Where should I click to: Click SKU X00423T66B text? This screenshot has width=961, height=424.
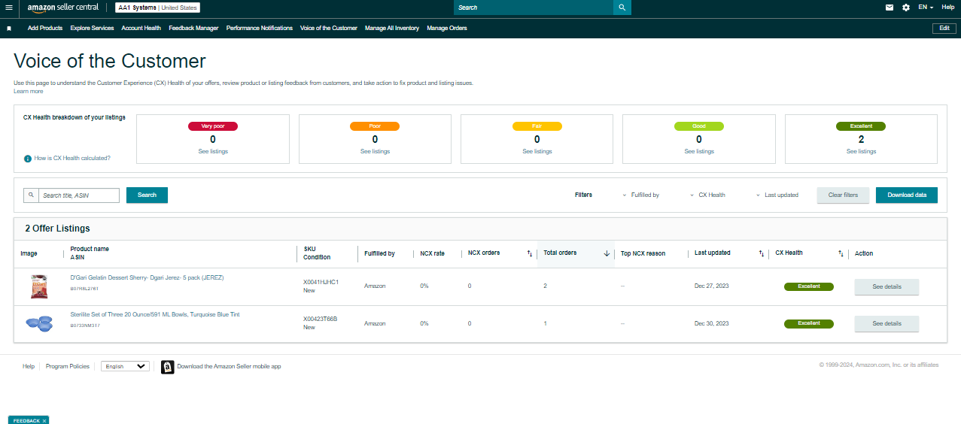click(320, 319)
